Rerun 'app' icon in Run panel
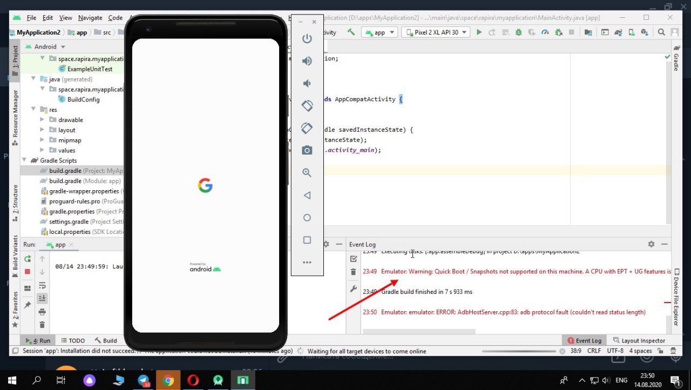This screenshot has height=390, width=691. [28, 259]
